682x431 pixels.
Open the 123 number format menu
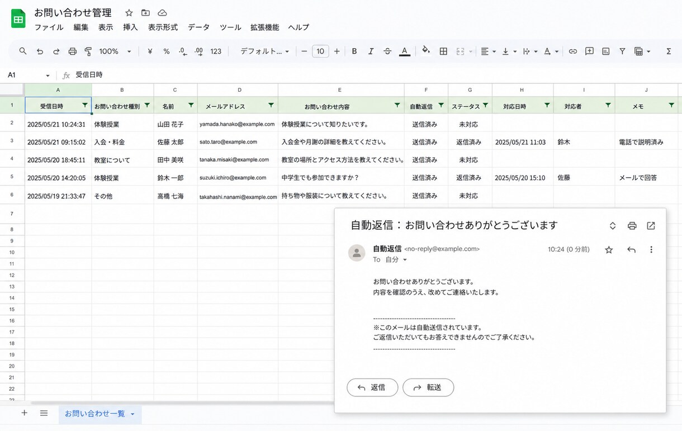coord(216,51)
